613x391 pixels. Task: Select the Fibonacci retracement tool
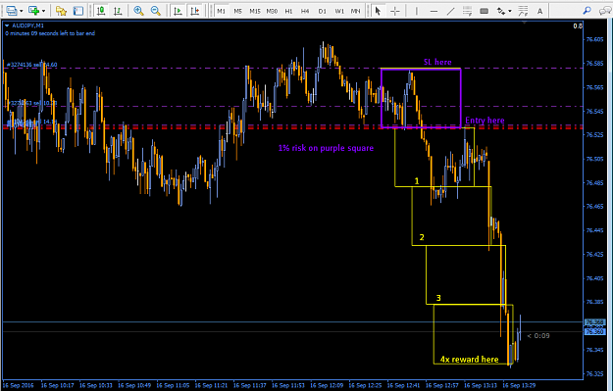523,11
